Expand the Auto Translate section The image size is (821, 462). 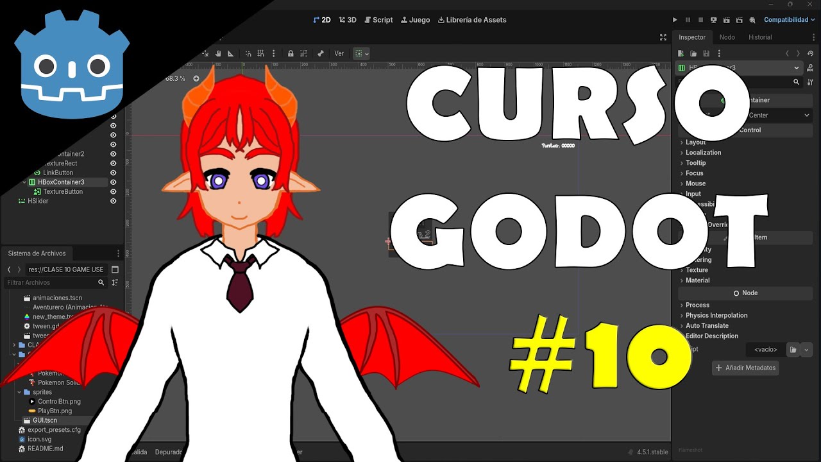707,326
